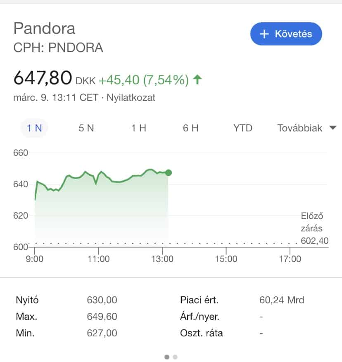Viewport: 342px width, 362px height.
Task: Go to the second pagination dot
Action: pyautogui.click(x=175, y=357)
